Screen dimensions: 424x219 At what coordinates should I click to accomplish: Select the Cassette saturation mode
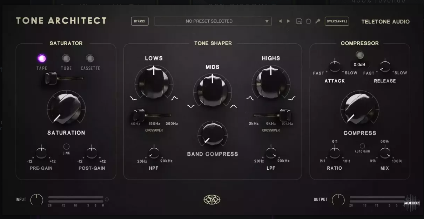click(90, 58)
